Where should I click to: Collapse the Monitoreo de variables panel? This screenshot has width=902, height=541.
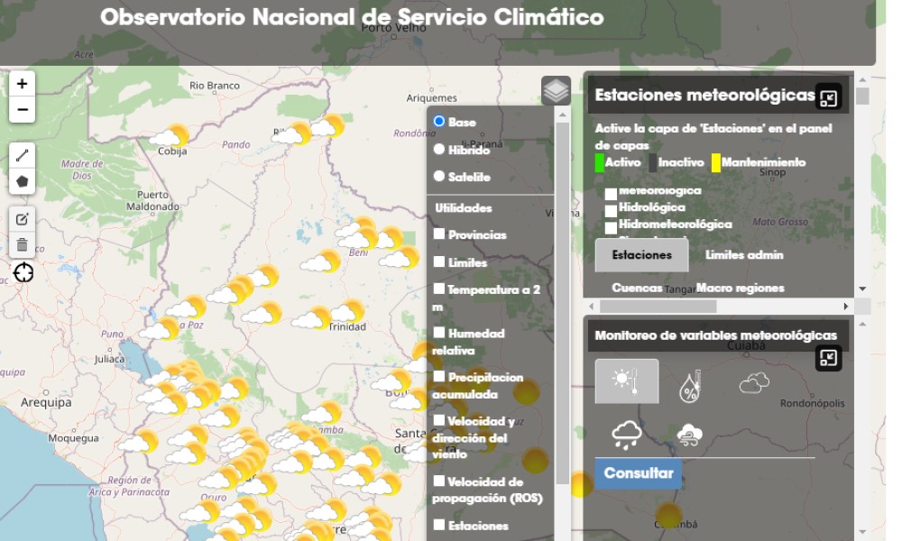click(x=828, y=358)
